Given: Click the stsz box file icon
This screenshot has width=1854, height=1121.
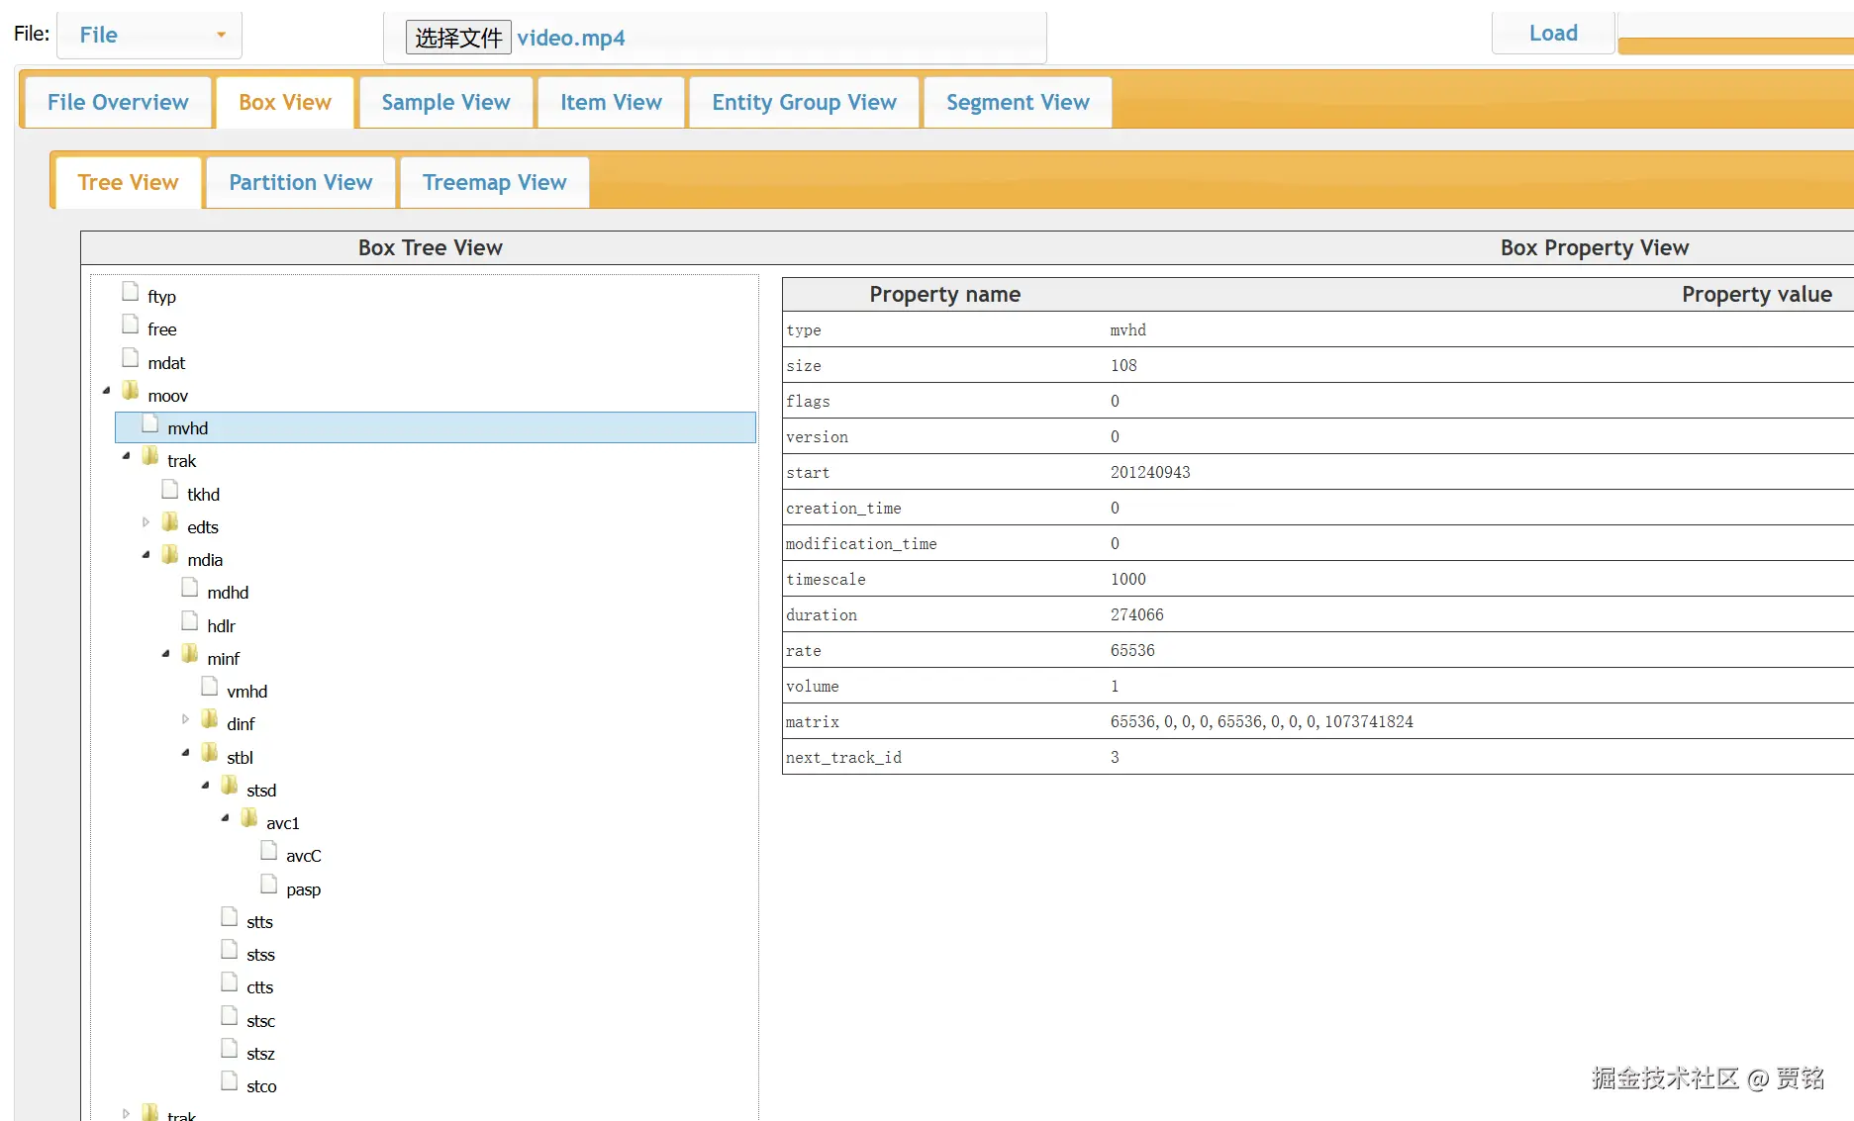Looking at the screenshot, I should (x=229, y=1049).
